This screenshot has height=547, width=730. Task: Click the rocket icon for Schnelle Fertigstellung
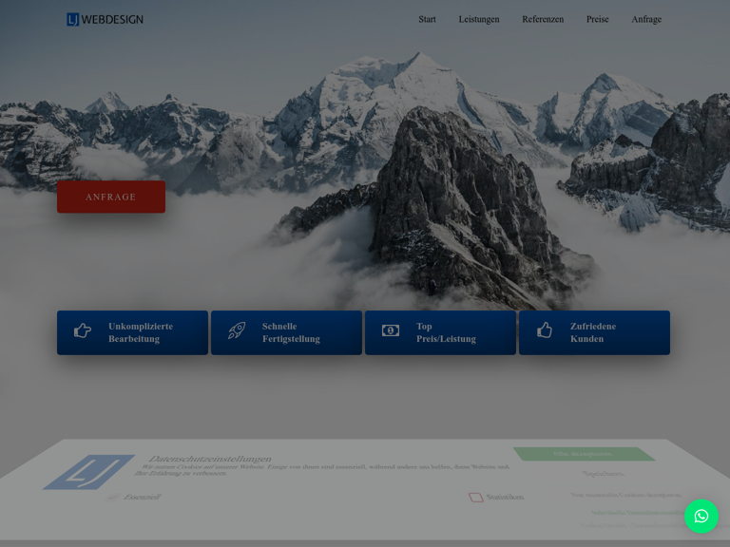tap(237, 330)
